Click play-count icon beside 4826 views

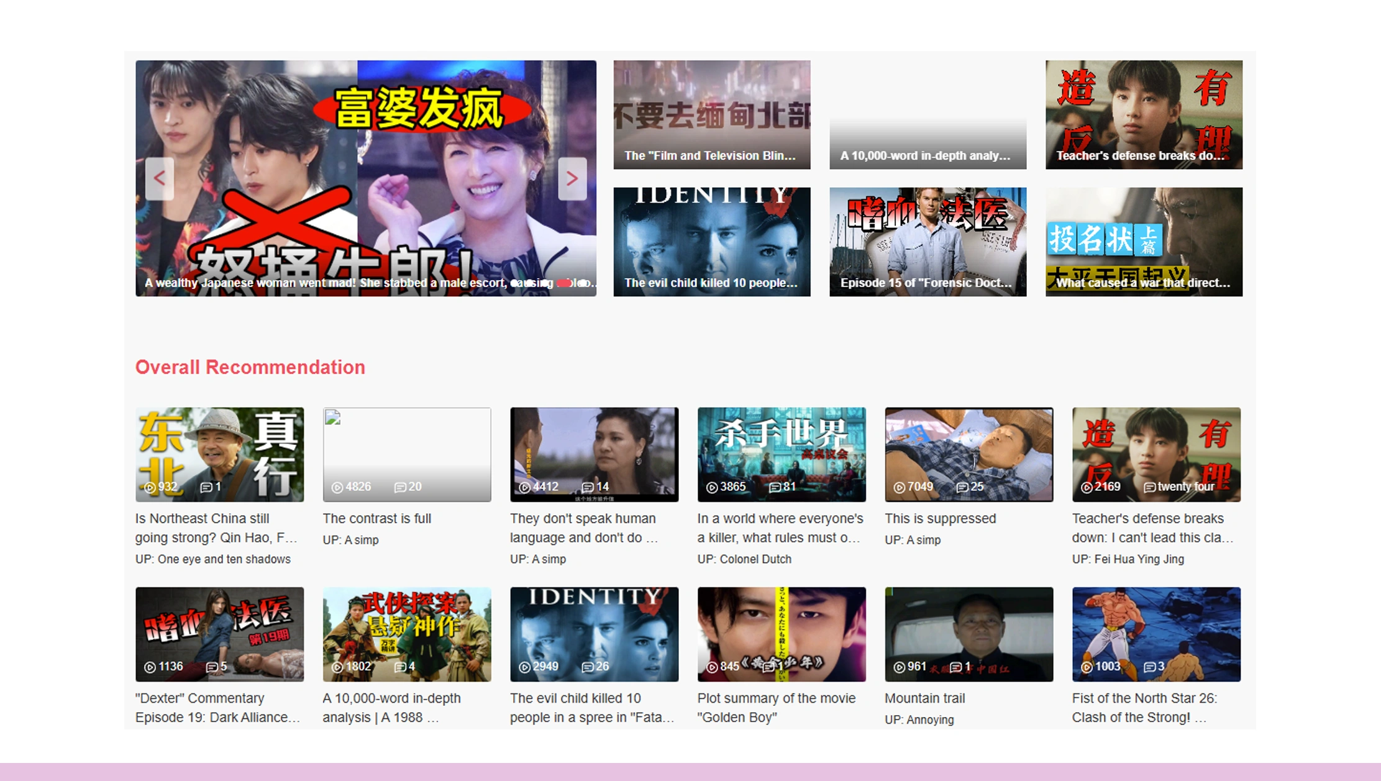point(337,487)
